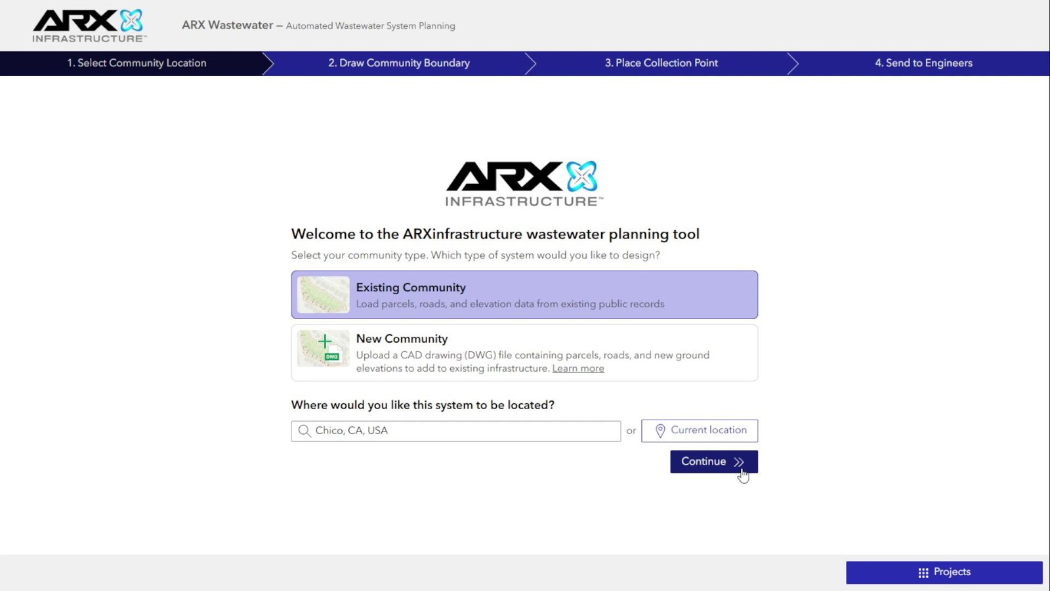This screenshot has height=591, width=1050.
Task: Click the ARX Wastewater title text
Action: (x=227, y=25)
